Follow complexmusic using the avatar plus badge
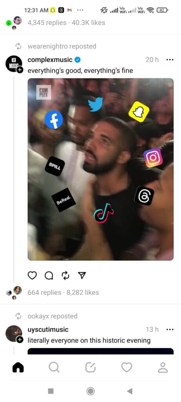 (20, 69)
